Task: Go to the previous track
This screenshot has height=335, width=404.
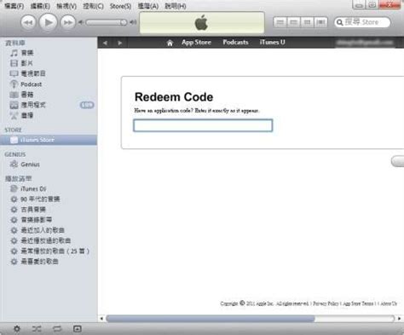Action: click(x=28, y=22)
